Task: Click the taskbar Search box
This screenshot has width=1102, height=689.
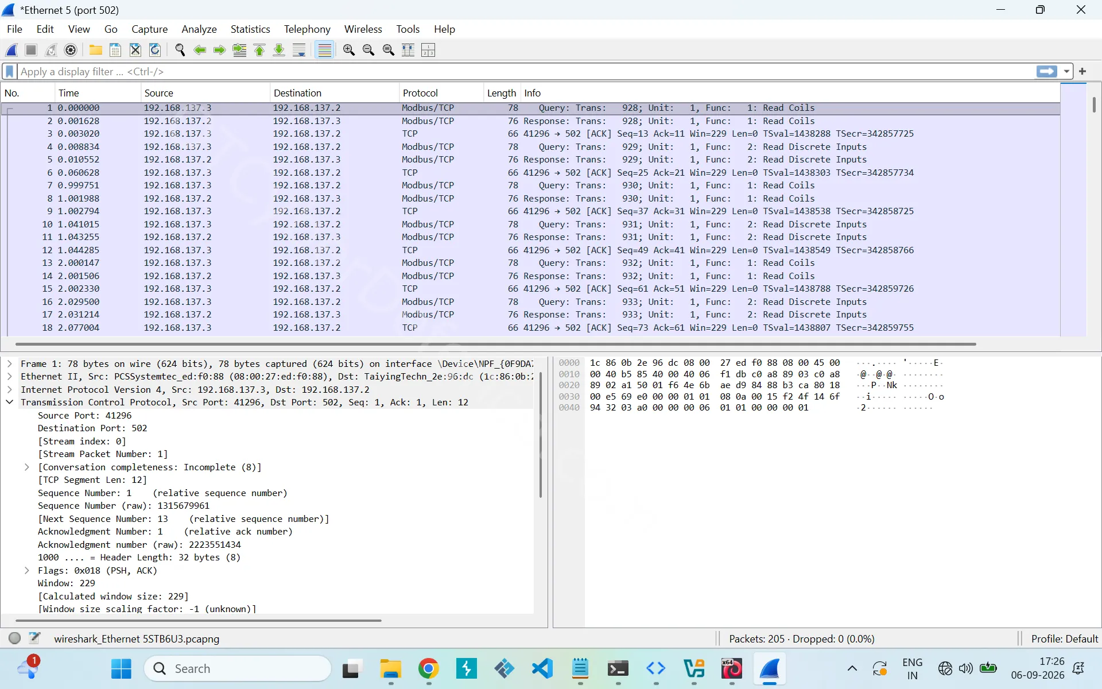Action: (238, 669)
